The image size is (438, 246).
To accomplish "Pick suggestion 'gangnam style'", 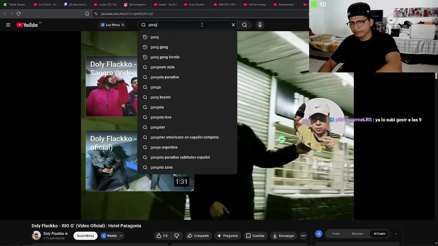I will (x=187, y=67).
